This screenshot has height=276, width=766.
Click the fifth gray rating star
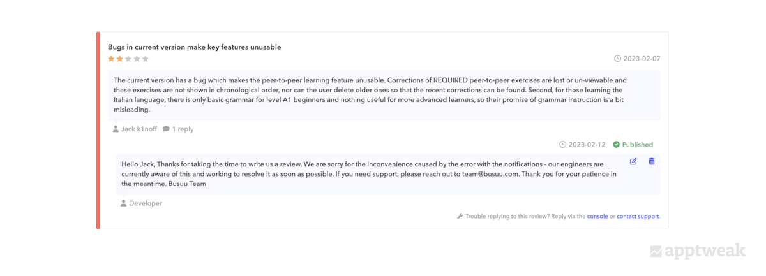[x=146, y=59]
